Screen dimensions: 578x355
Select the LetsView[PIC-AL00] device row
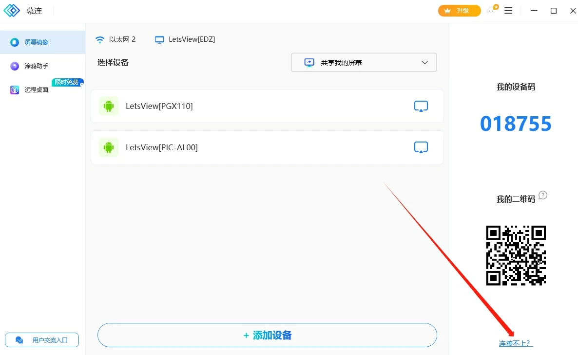[x=267, y=147]
